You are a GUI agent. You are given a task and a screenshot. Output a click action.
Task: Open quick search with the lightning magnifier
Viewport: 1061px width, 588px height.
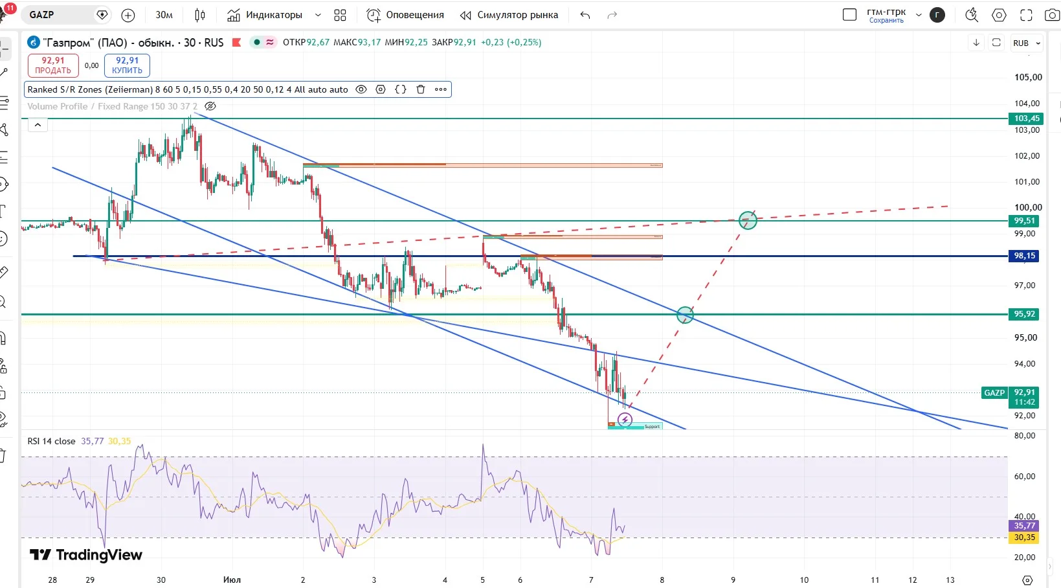(971, 15)
